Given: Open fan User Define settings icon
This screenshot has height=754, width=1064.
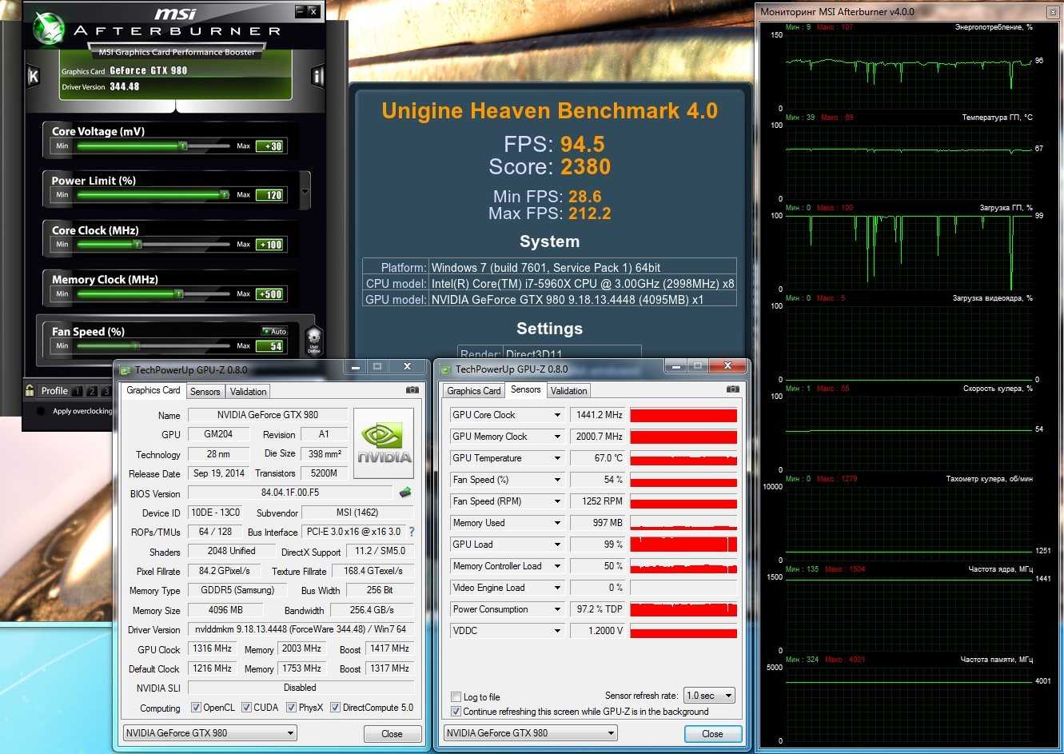Looking at the screenshot, I should 314,340.
